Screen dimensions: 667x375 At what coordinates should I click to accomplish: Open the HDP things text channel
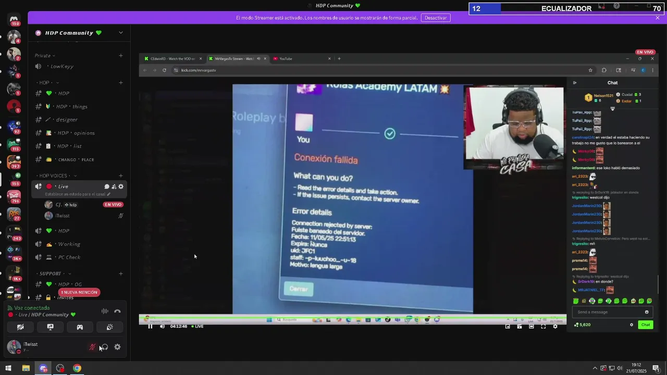click(78, 107)
